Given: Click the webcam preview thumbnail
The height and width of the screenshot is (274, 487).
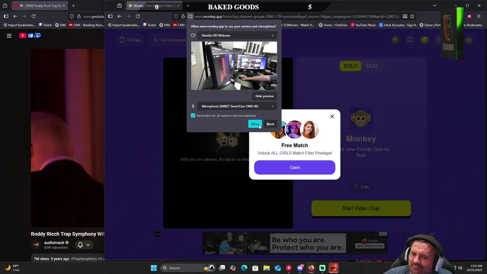Looking at the screenshot, I should click(x=234, y=66).
